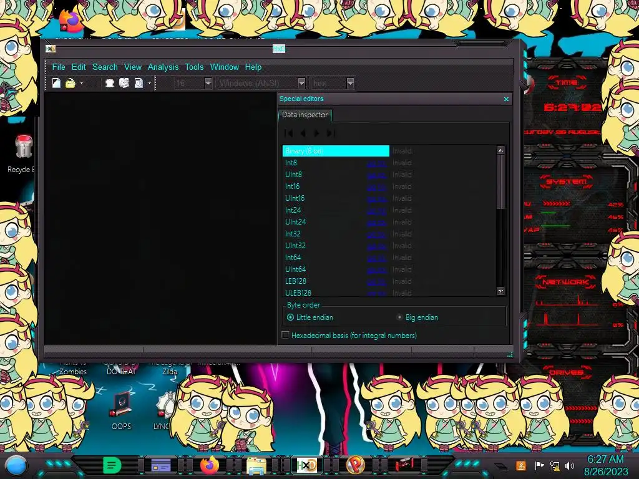Open the Window menu
Viewport: 639px width, 479px height.
pyautogui.click(x=225, y=67)
